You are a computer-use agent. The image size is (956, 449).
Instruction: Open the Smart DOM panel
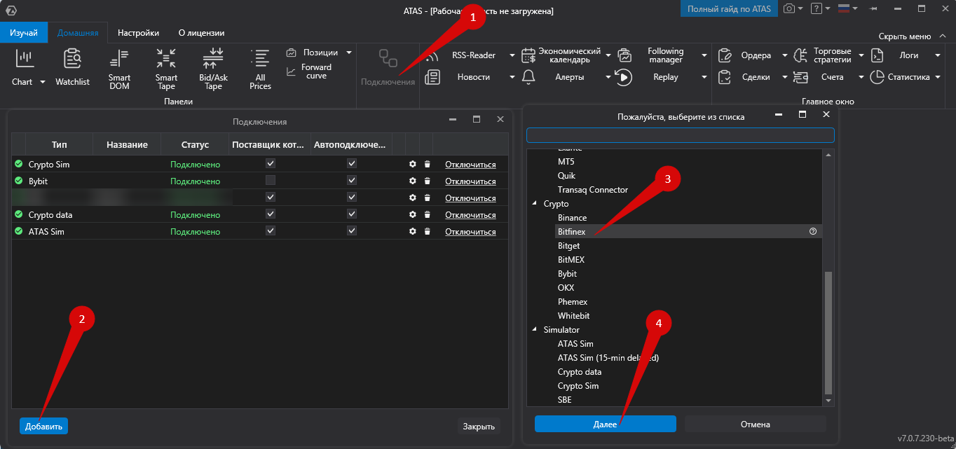pos(119,69)
